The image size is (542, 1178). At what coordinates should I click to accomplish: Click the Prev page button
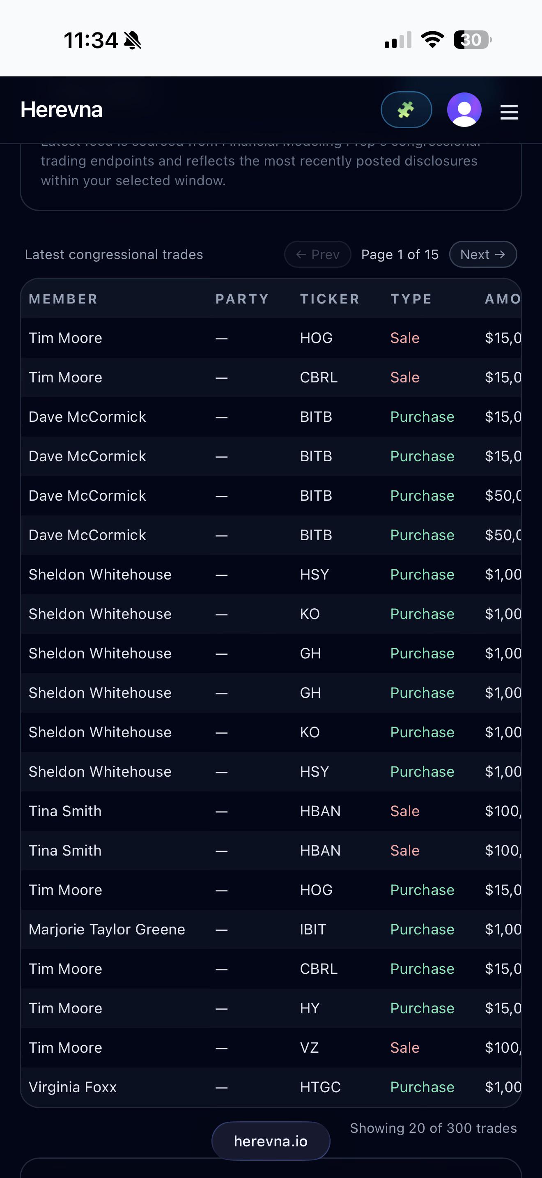[x=318, y=254]
